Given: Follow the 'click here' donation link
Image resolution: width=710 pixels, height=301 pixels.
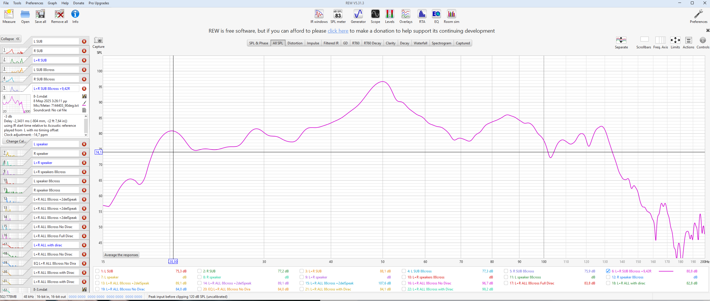Looking at the screenshot, I should pyautogui.click(x=338, y=31).
